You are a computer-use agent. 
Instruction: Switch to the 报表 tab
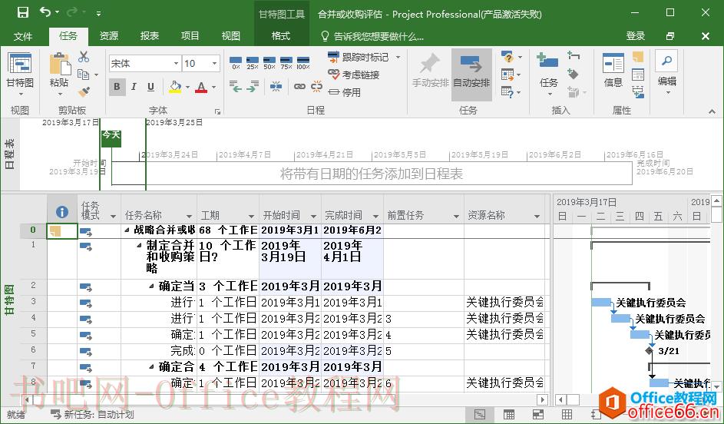[x=150, y=36]
